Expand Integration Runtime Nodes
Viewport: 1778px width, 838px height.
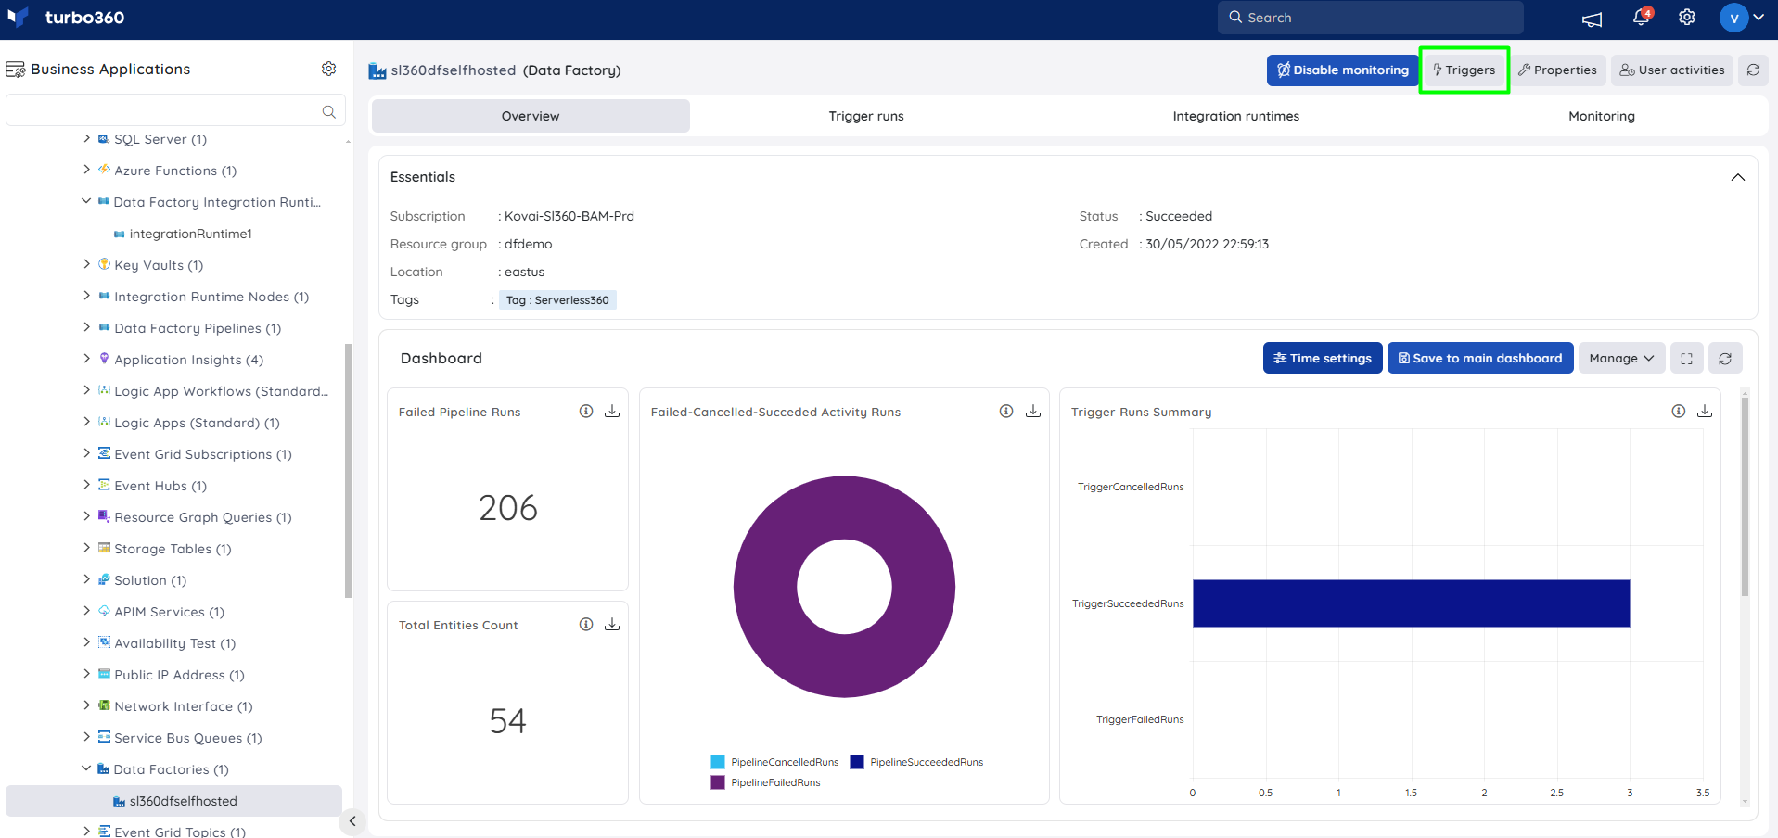86,296
